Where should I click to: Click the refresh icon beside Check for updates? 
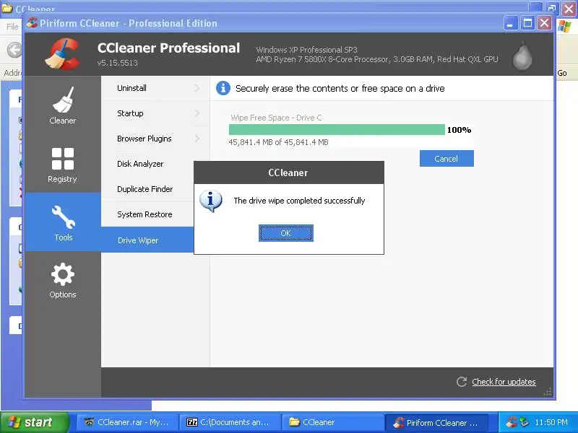tap(462, 382)
